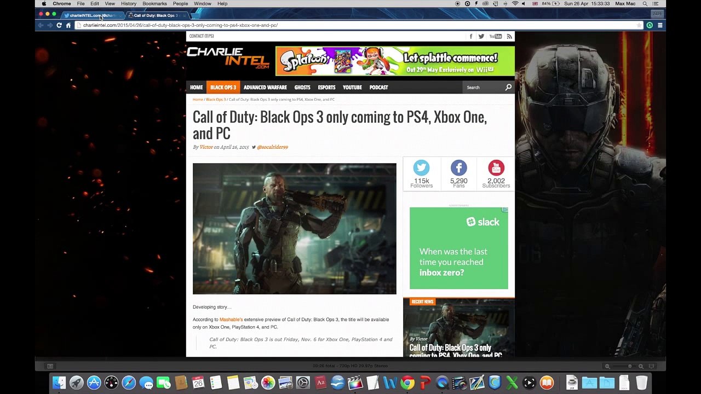Image resolution: width=701 pixels, height=394 pixels.
Task: Open the Apple menu
Action: click(x=44, y=4)
